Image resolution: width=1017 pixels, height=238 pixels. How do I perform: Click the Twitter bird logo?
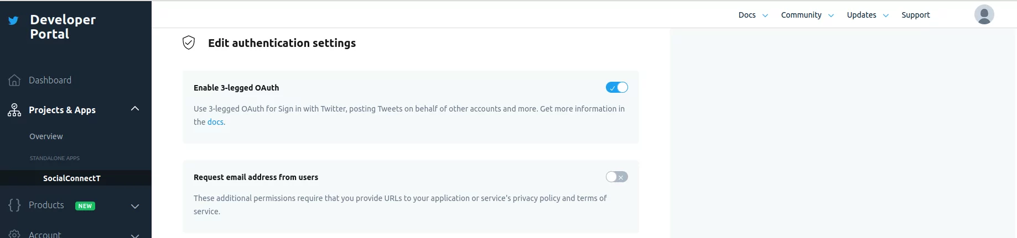coord(13,20)
